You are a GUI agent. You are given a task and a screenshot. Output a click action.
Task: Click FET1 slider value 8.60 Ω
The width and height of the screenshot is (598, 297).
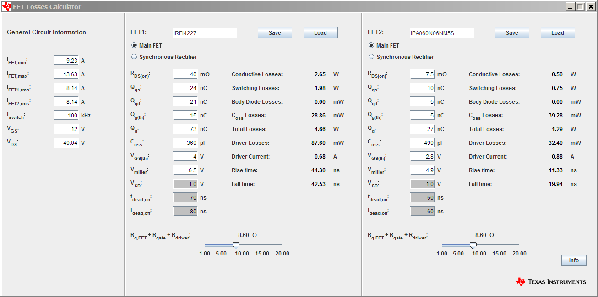[x=248, y=235]
